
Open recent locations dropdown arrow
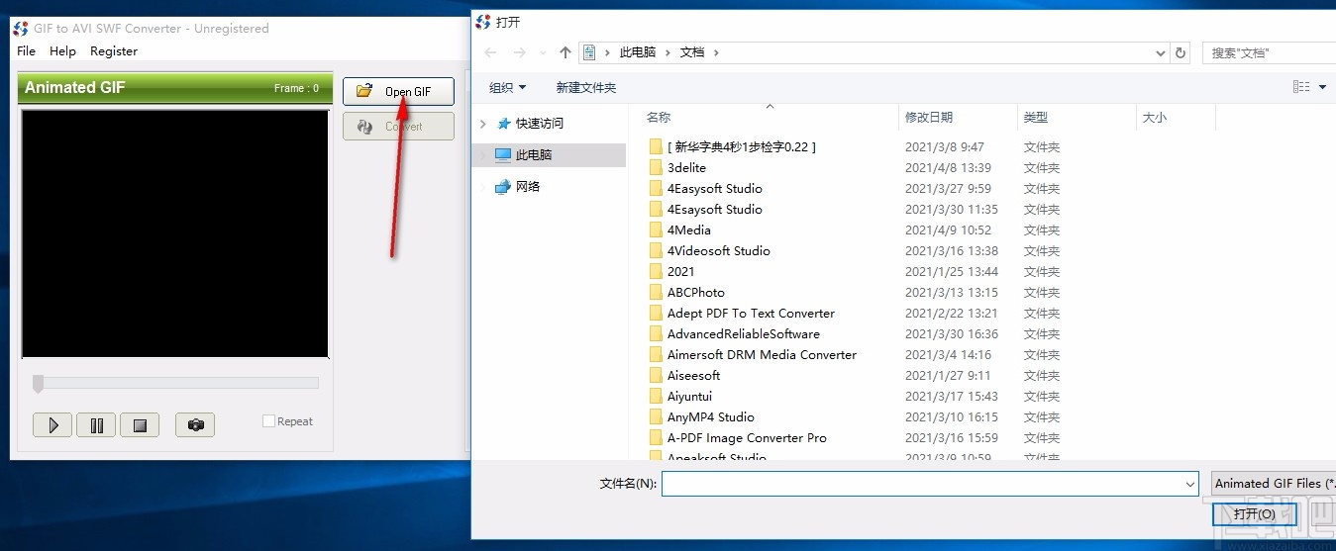click(543, 52)
